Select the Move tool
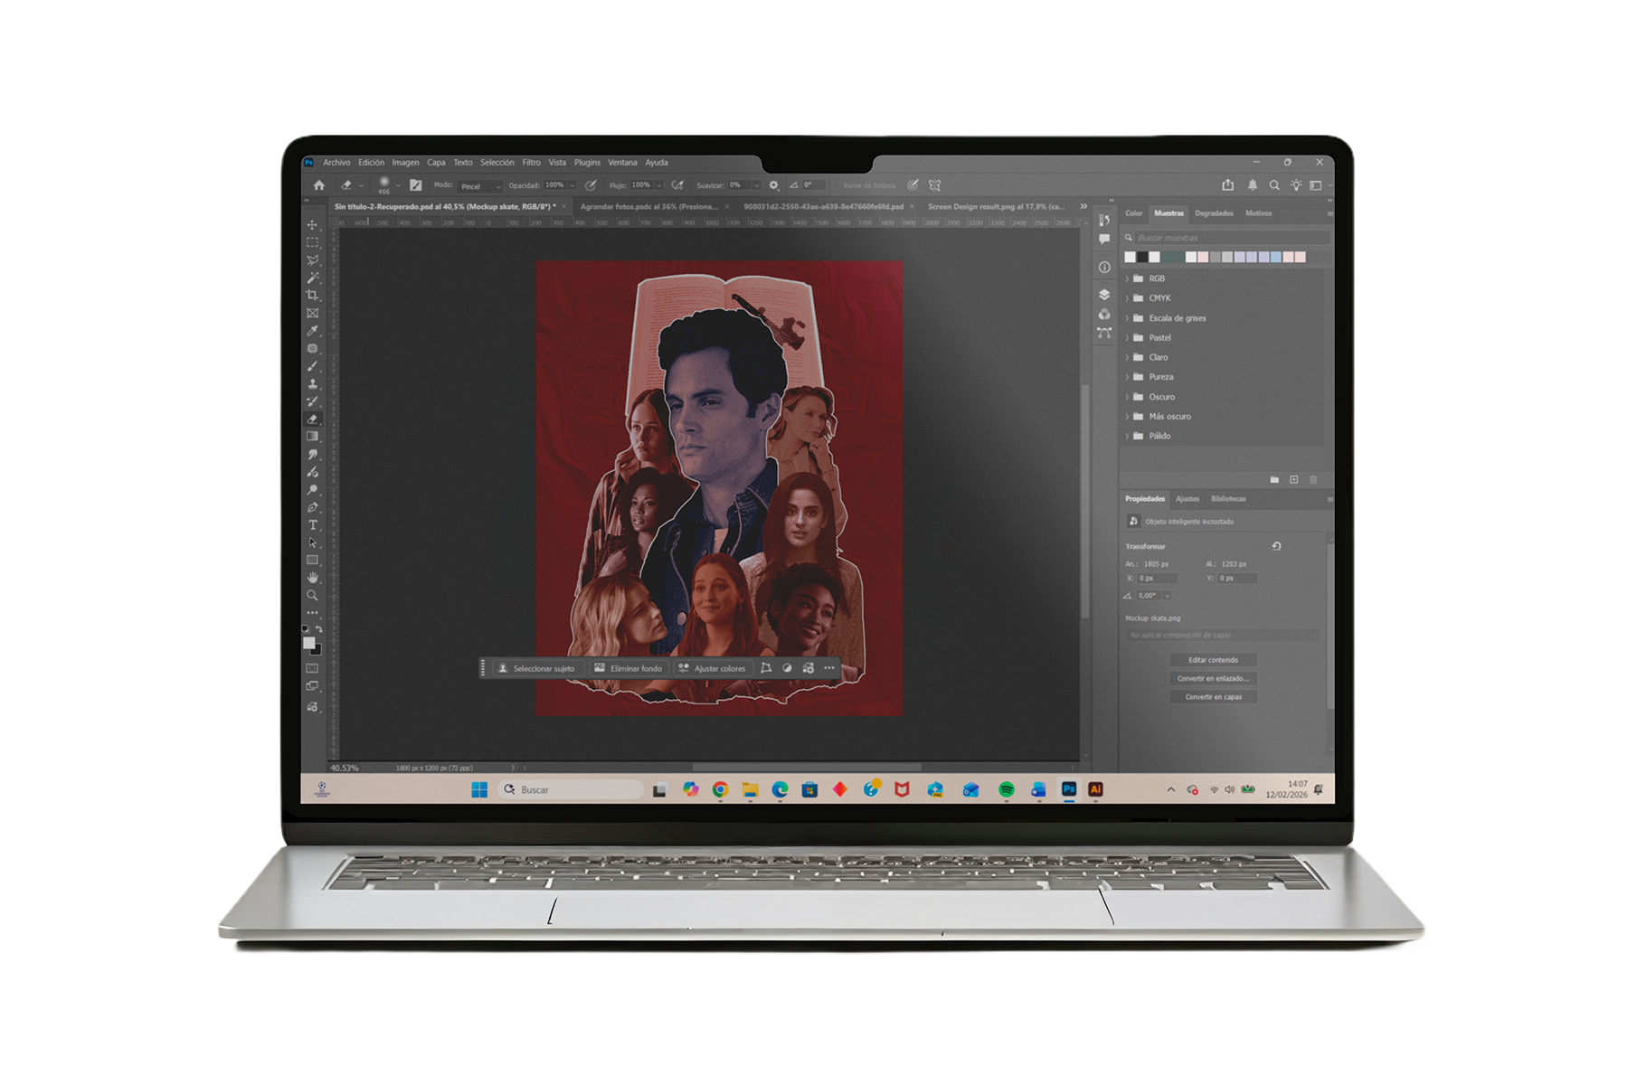Screen dimensions: 1628x1085 pos(312,225)
